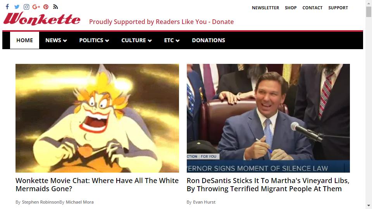Click the Proudly Supported by Readers Donate link
This screenshot has width=372, height=209.
161,22
